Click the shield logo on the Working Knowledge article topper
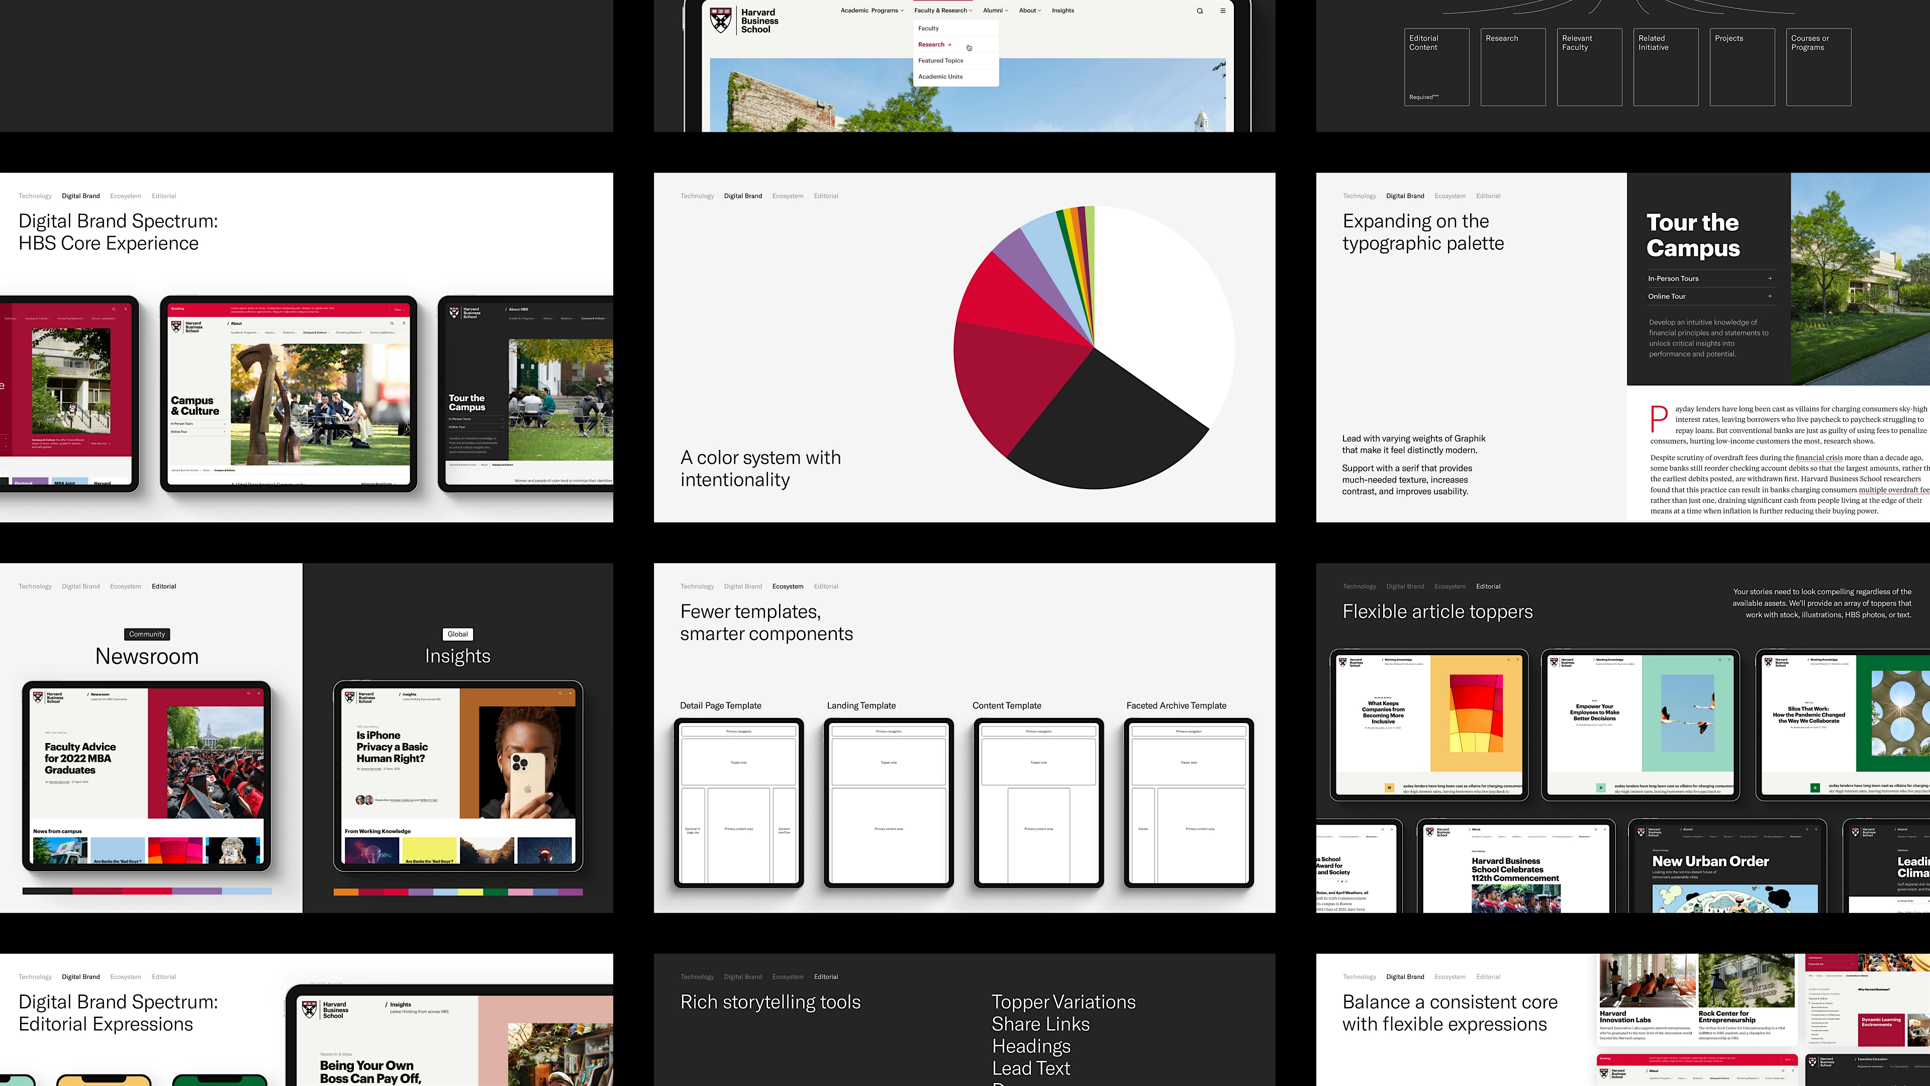The image size is (1930, 1086). tap(1342, 663)
